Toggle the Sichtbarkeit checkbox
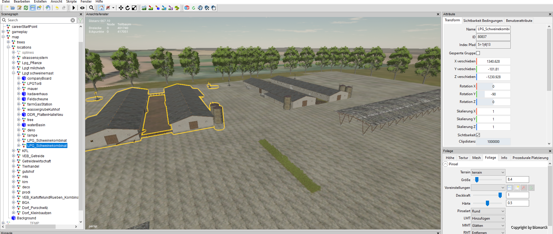 point(478,135)
